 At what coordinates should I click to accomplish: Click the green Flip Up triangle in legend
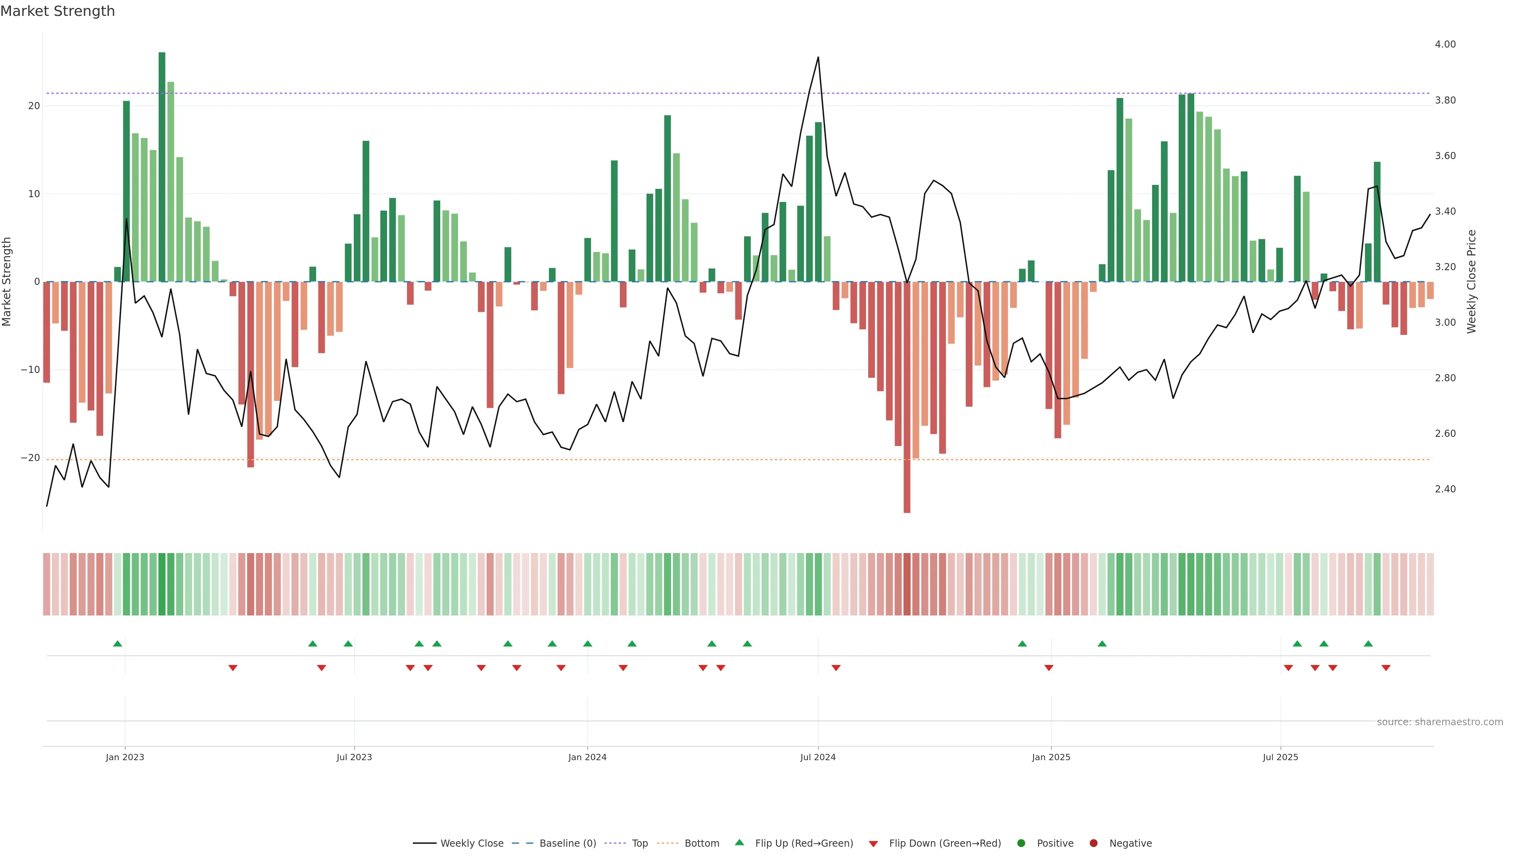(739, 843)
